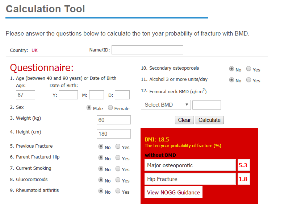284x218 pixels.
Task: Enable Glucocorticoids Yes option
Action: [x=118, y=180]
